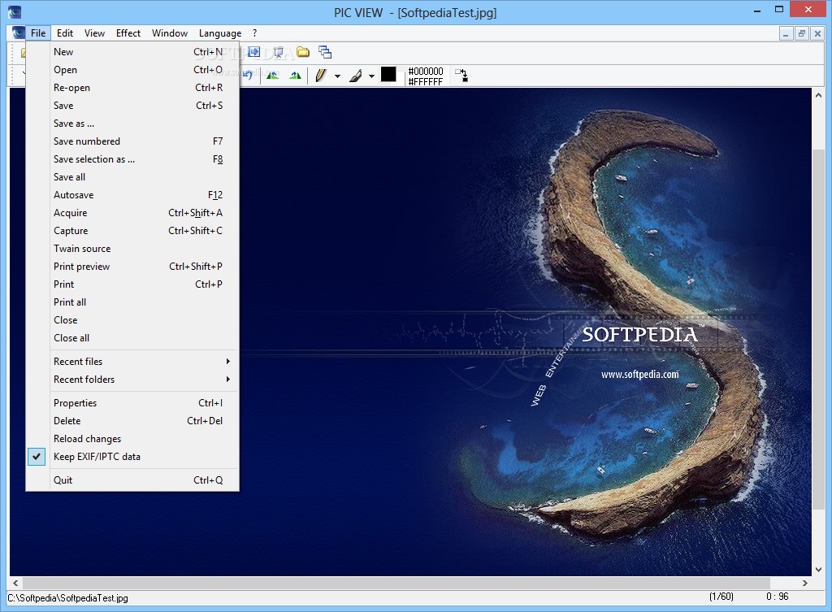Click Save all menu entry

(132, 177)
